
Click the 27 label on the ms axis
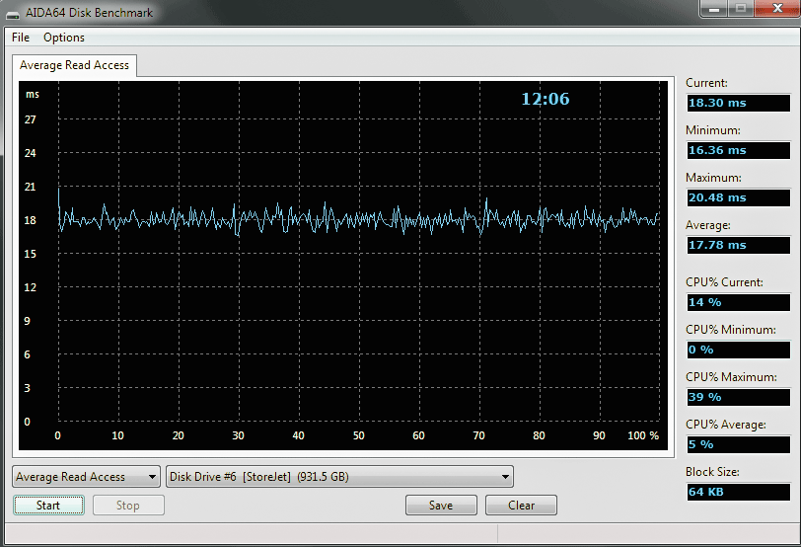(31, 119)
